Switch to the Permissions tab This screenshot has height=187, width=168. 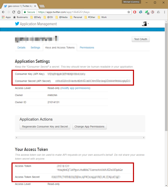[87, 48]
